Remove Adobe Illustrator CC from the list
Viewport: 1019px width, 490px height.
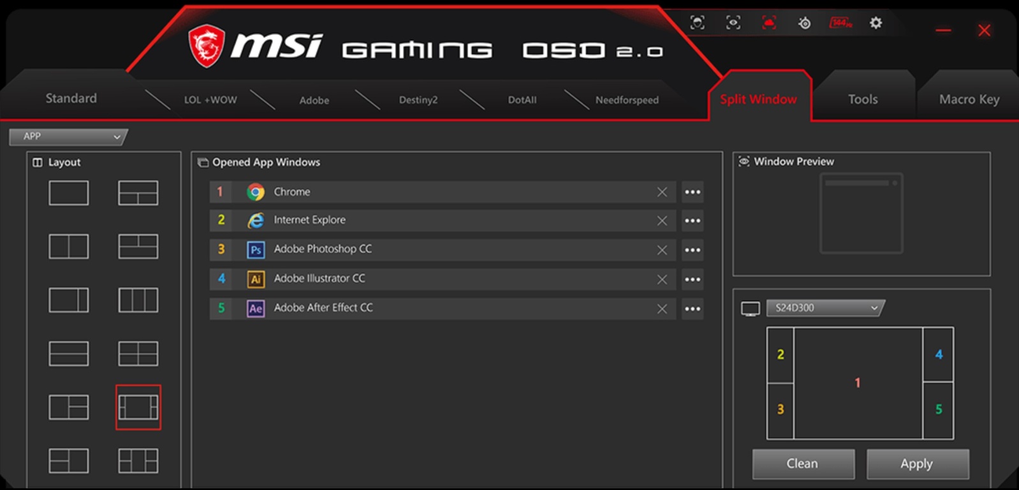(x=662, y=279)
